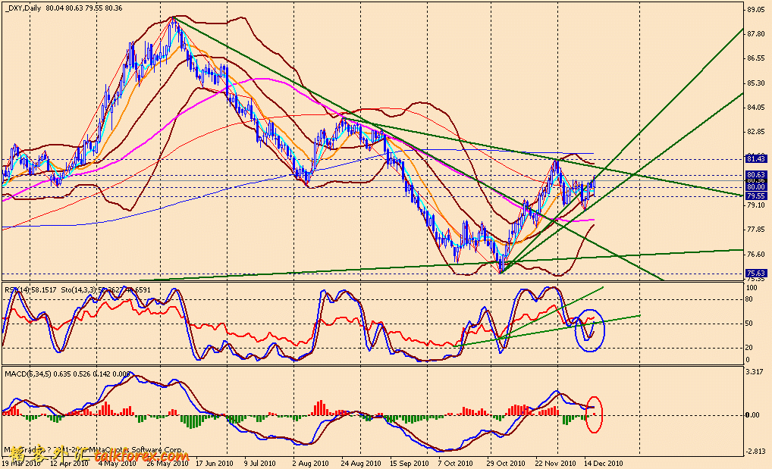Viewport: 772px width, 469px height.
Task: Select the 100 level on RSI scale
Action: coord(752,287)
